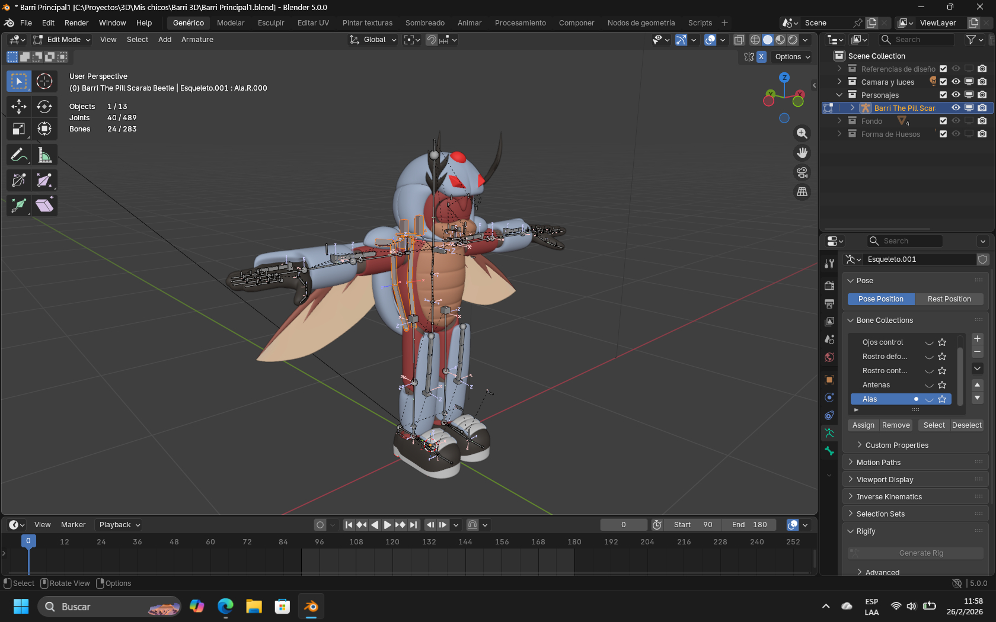This screenshot has width=996, height=622.
Task: Activate the Cursor tool
Action: tap(44, 81)
